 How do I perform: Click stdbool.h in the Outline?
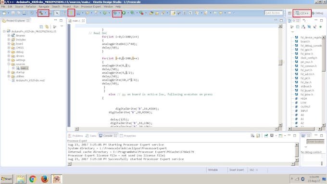pyautogui.click(x=306, y=86)
